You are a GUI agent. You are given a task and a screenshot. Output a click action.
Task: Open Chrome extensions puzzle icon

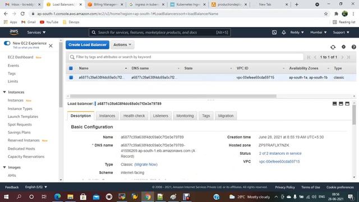tap(336, 13)
